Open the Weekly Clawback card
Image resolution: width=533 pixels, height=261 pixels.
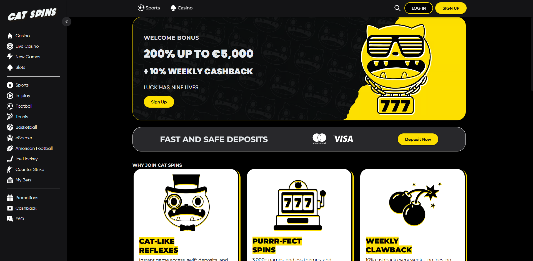413,215
